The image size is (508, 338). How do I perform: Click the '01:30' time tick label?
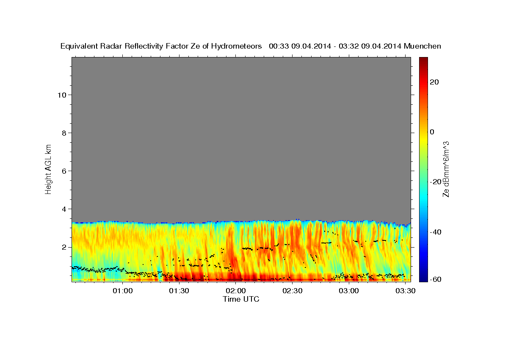[x=179, y=291]
